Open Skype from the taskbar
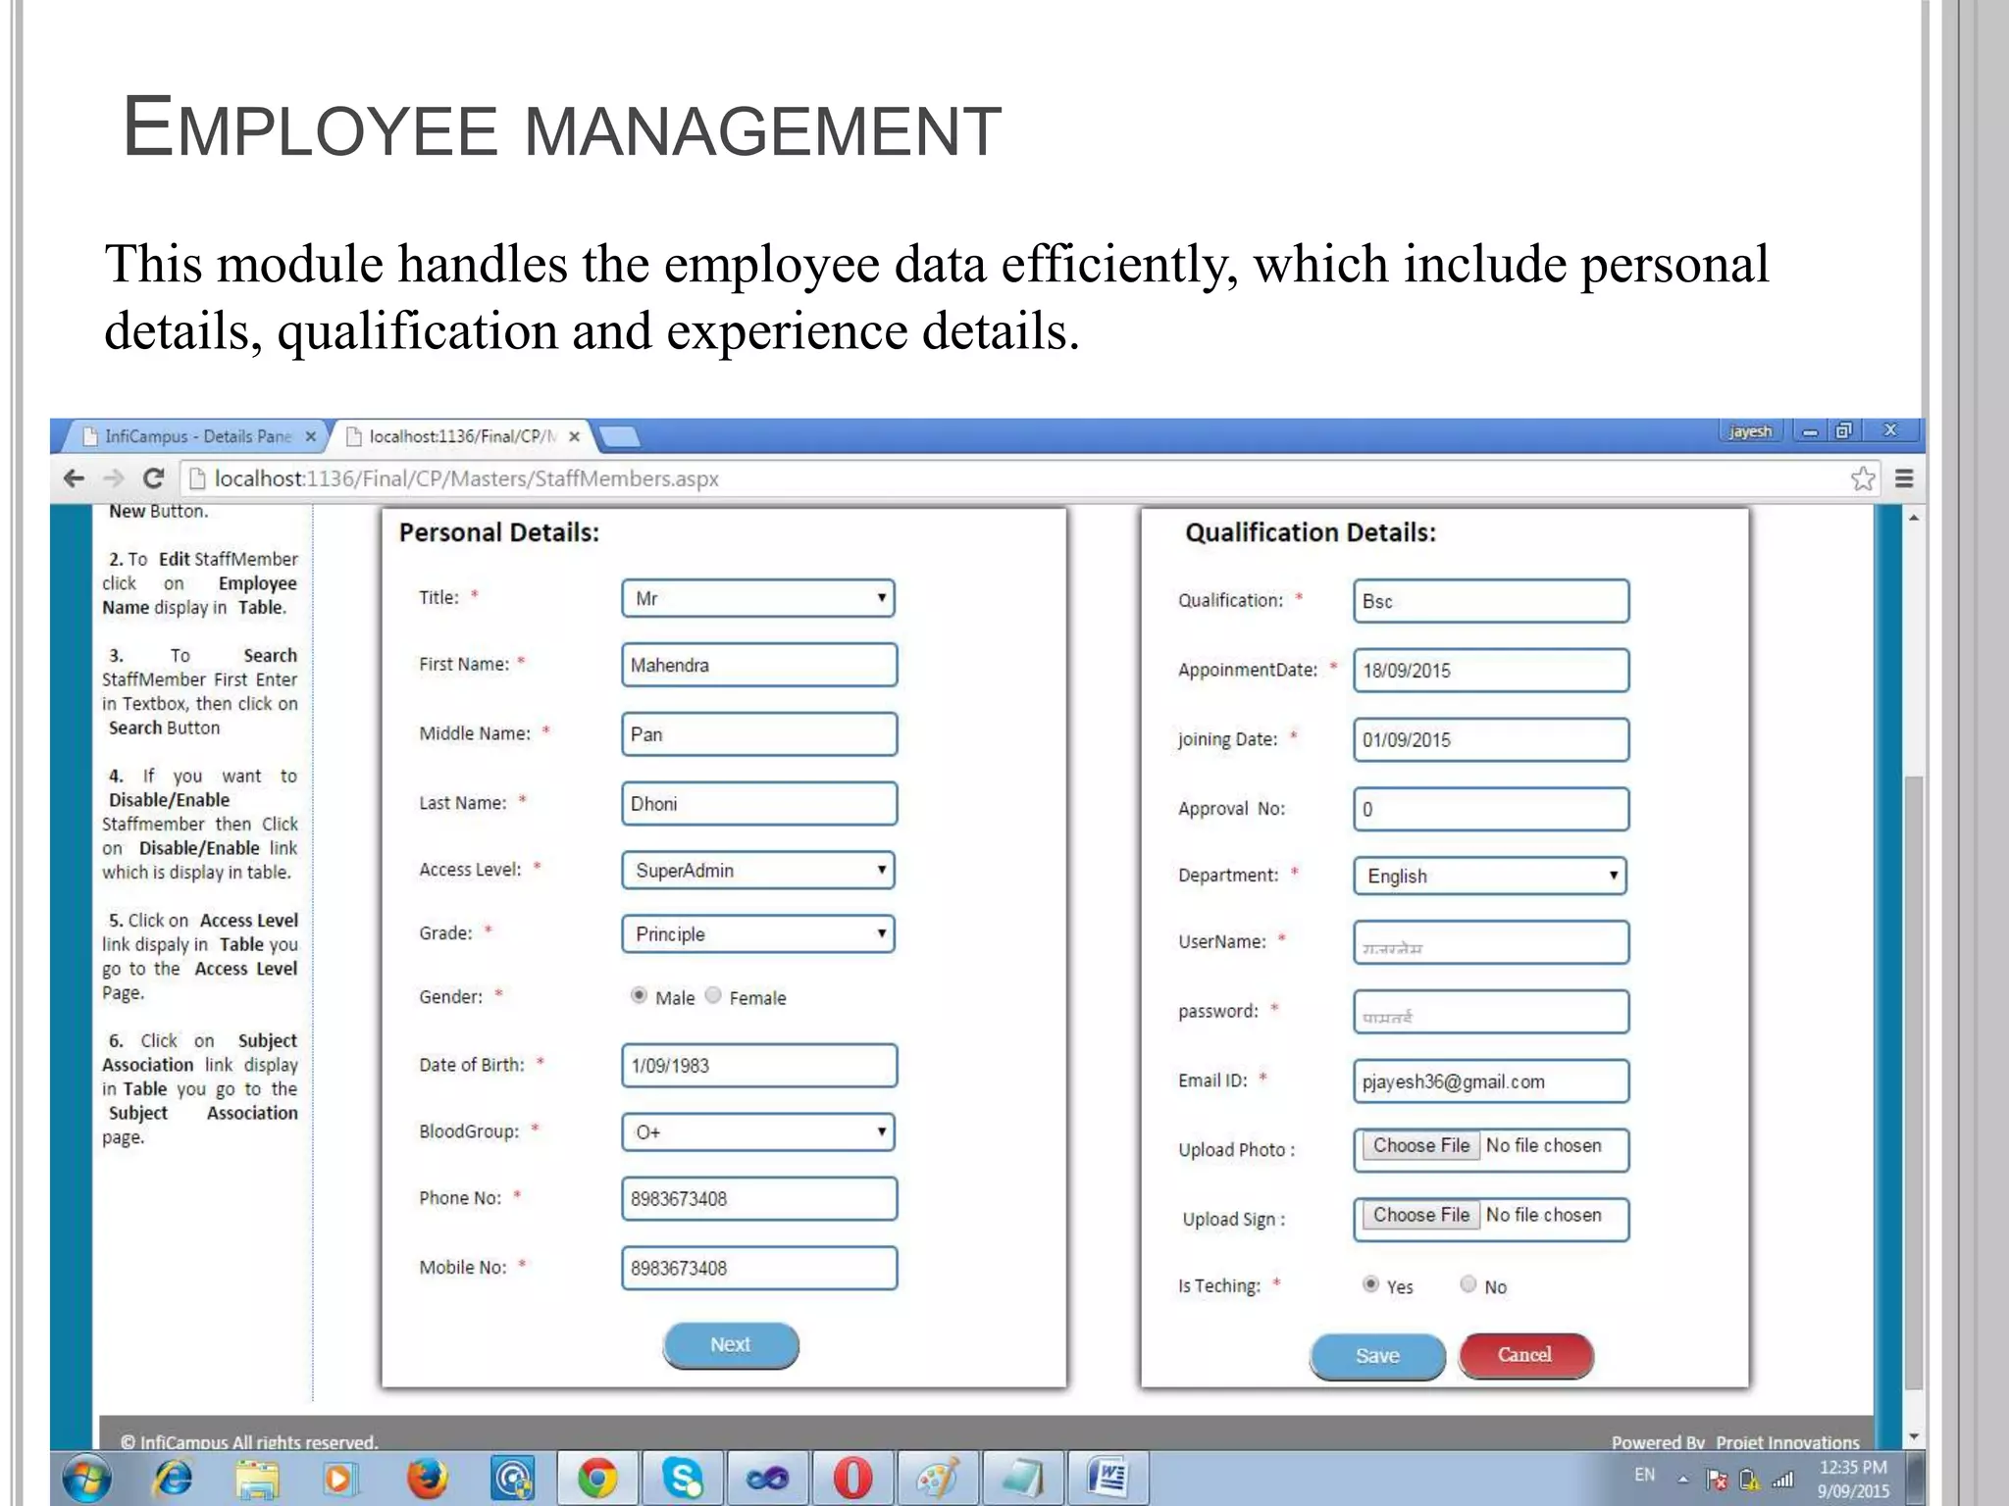The image size is (2009, 1506). click(x=682, y=1479)
